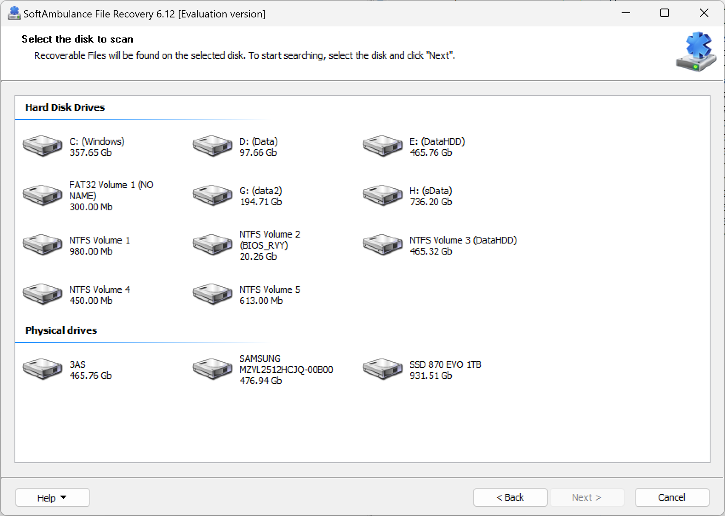
Task: Click the E: (DataHDD) label text
Action: tap(437, 141)
